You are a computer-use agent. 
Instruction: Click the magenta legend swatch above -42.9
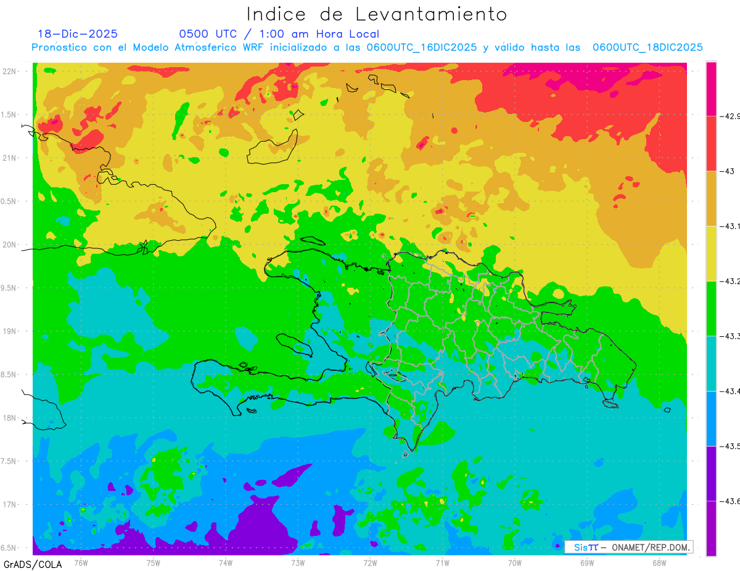(711, 89)
